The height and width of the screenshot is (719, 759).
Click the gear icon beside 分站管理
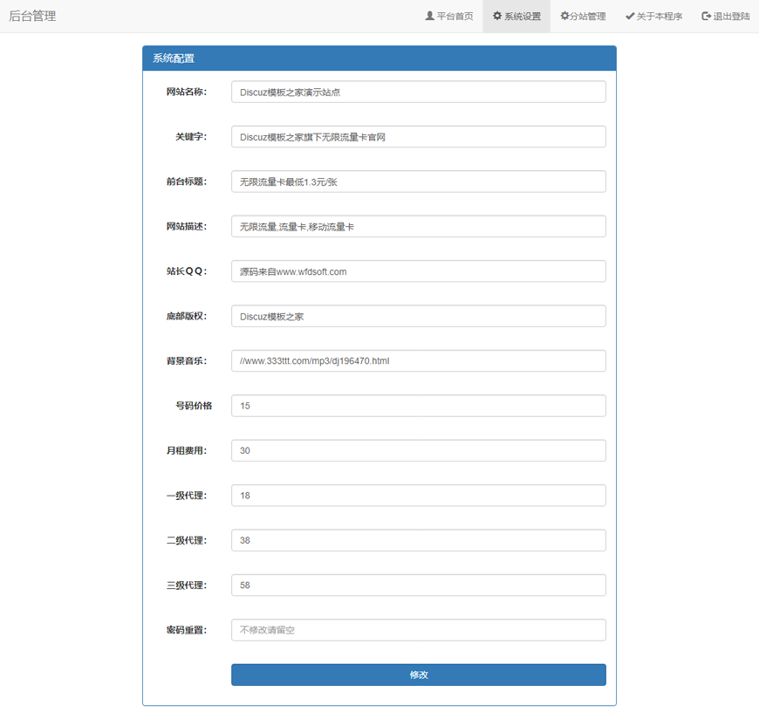pyautogui.click(x=564, y=16)
